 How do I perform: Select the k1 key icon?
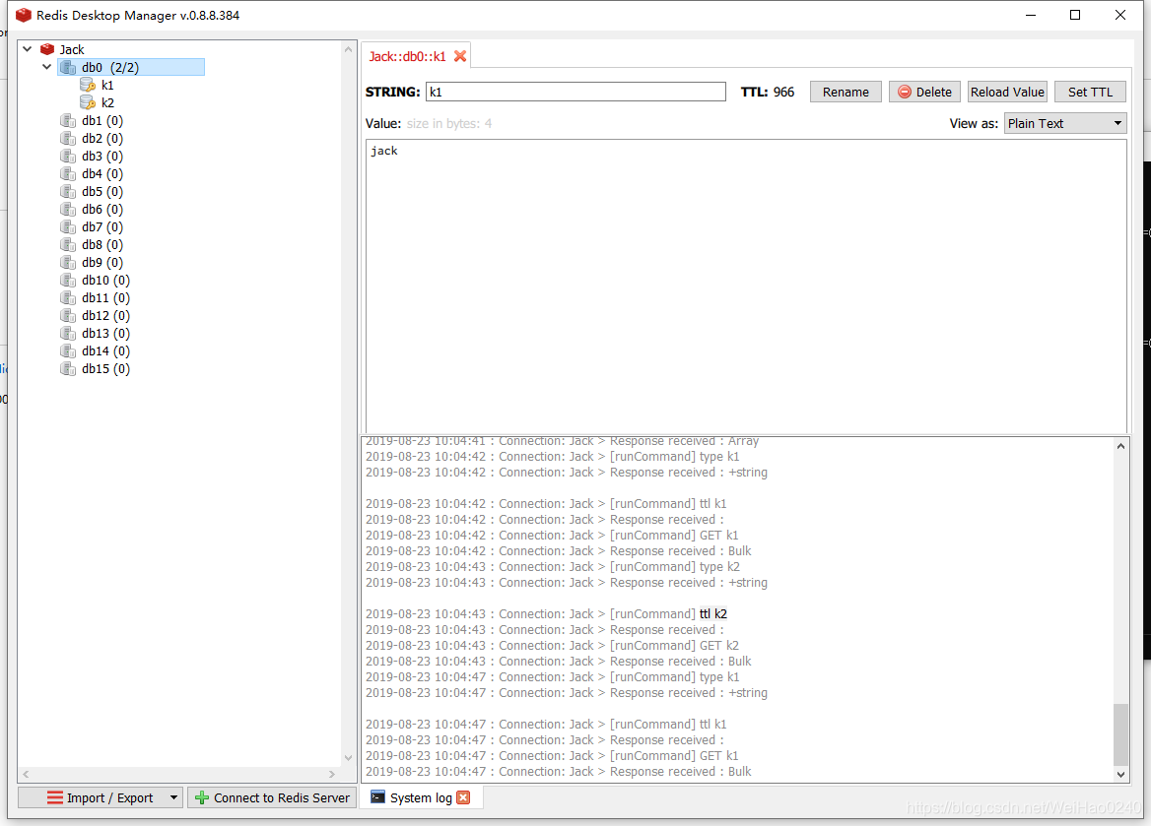click(x=87, y=85)
